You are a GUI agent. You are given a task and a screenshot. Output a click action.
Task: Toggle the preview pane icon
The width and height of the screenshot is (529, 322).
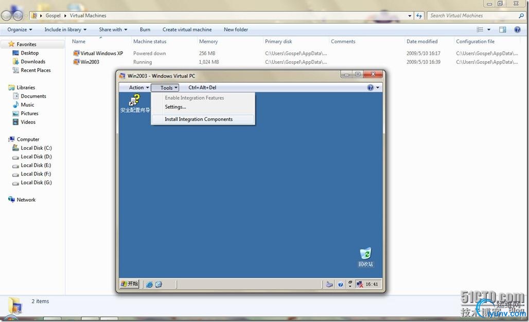(x=503, y=30)
